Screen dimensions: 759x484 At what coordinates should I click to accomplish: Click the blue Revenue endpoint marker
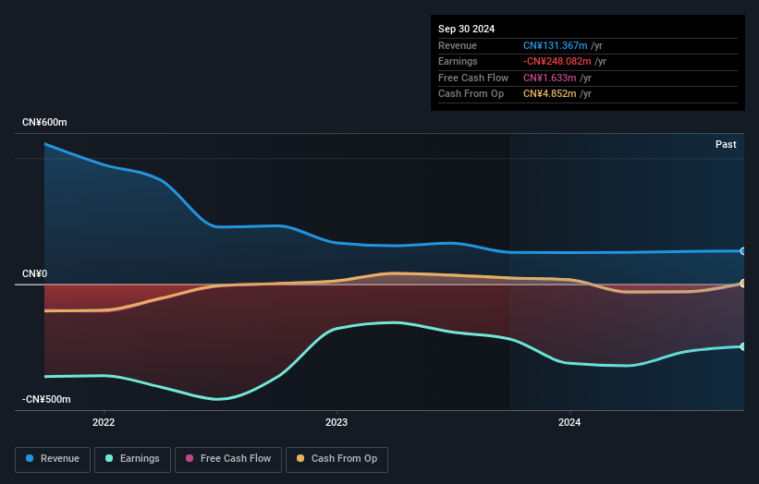(x=743, y=251)
